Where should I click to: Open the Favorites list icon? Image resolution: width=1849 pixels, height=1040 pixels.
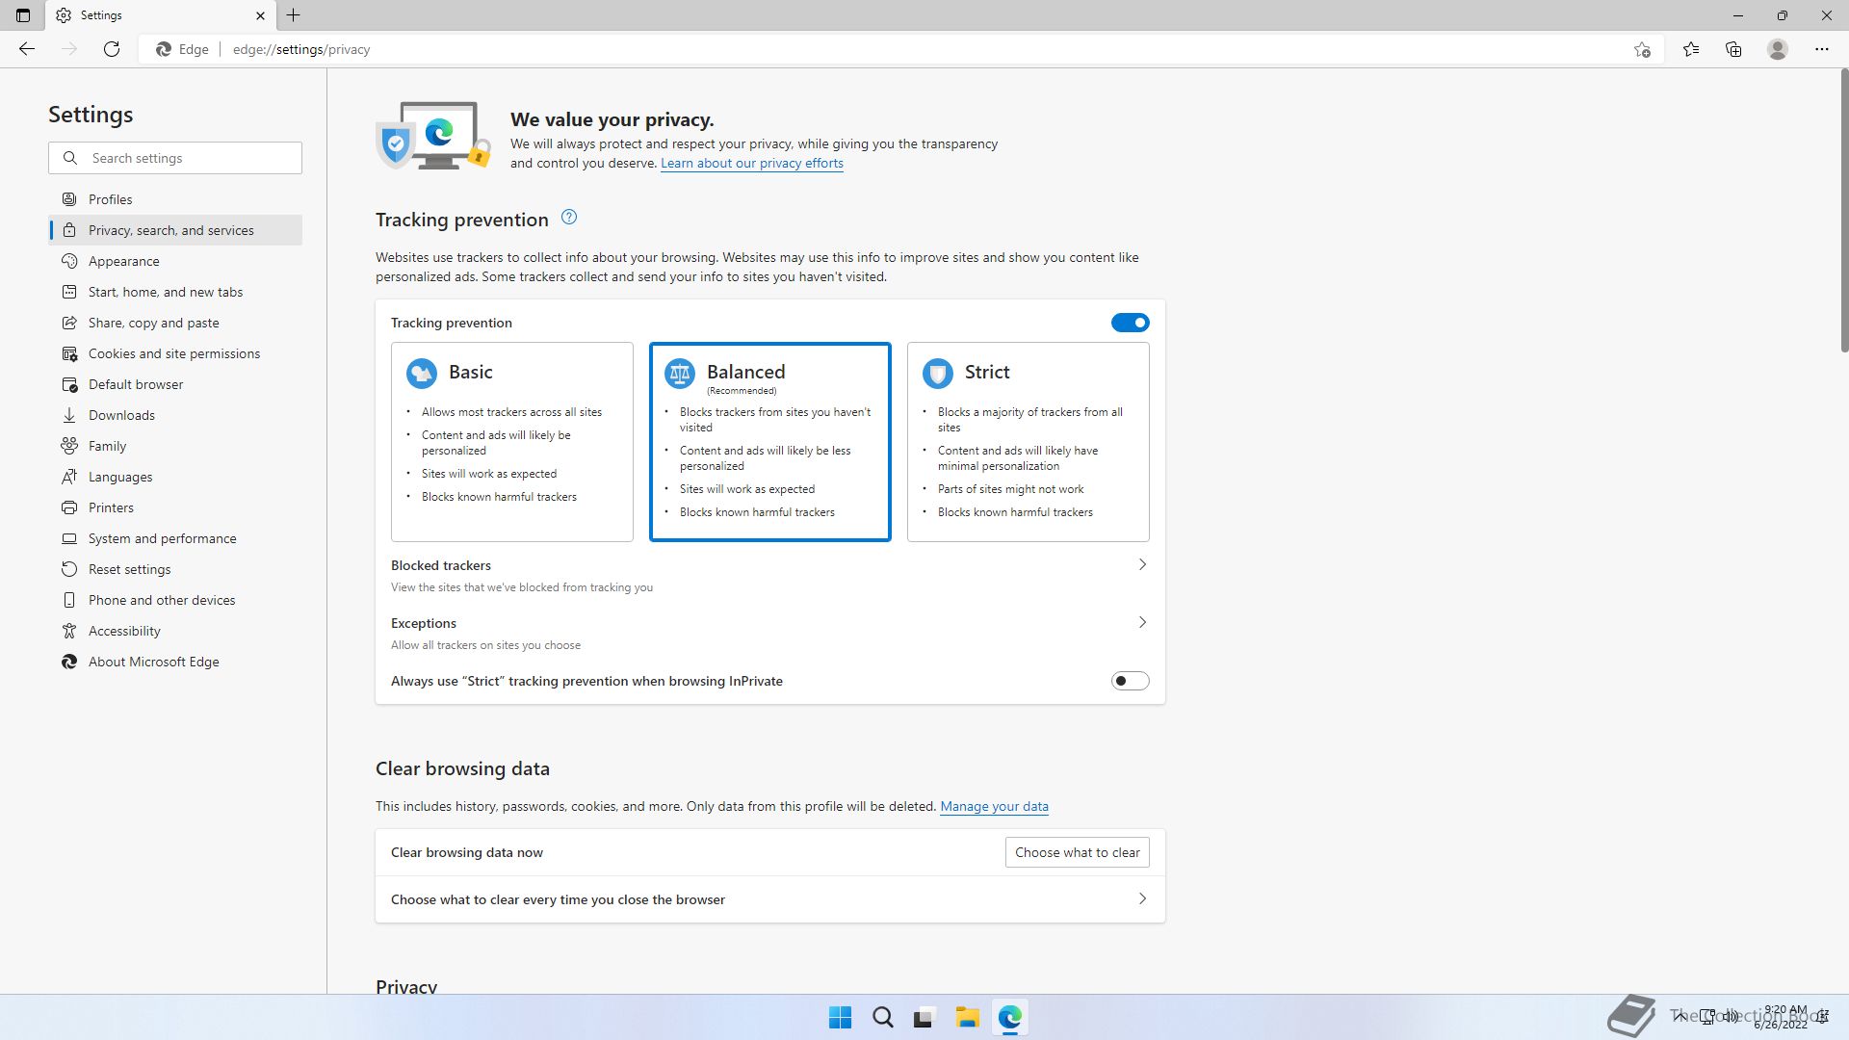click(1691, 49)
